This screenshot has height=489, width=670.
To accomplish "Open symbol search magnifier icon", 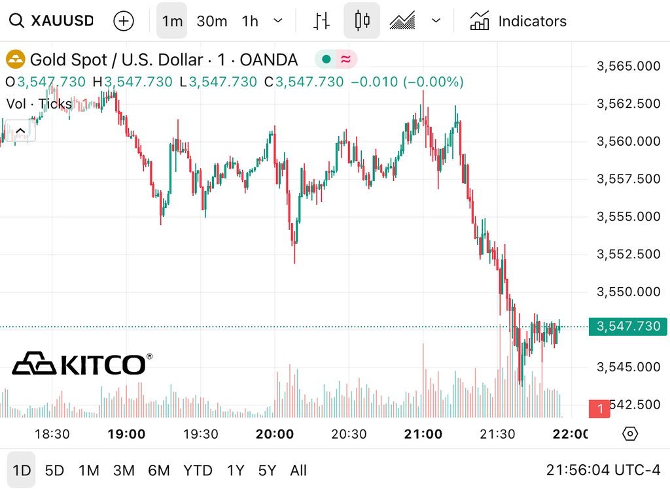I will click(16, 20).
